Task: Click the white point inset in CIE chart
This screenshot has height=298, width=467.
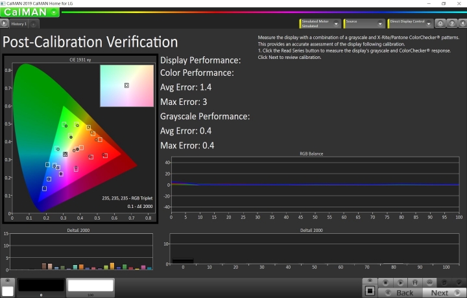Action: [x=126, y=86]
